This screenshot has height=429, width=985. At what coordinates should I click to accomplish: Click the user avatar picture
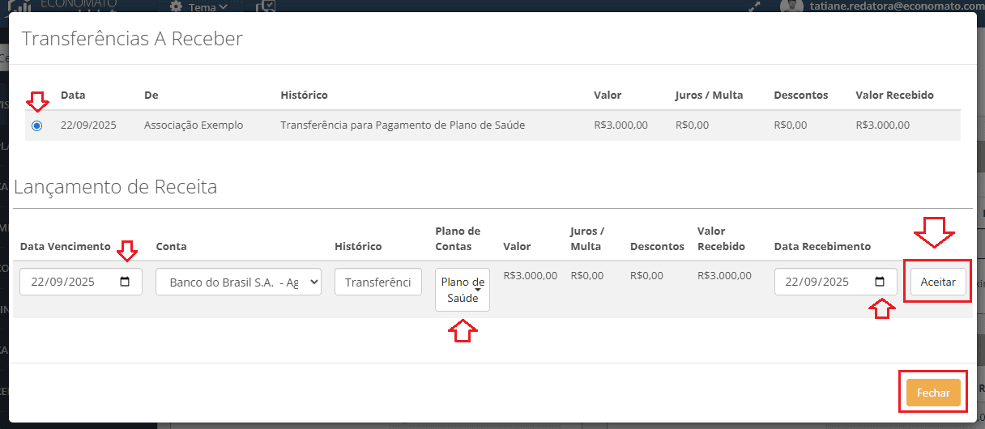[x=791, y=6]
